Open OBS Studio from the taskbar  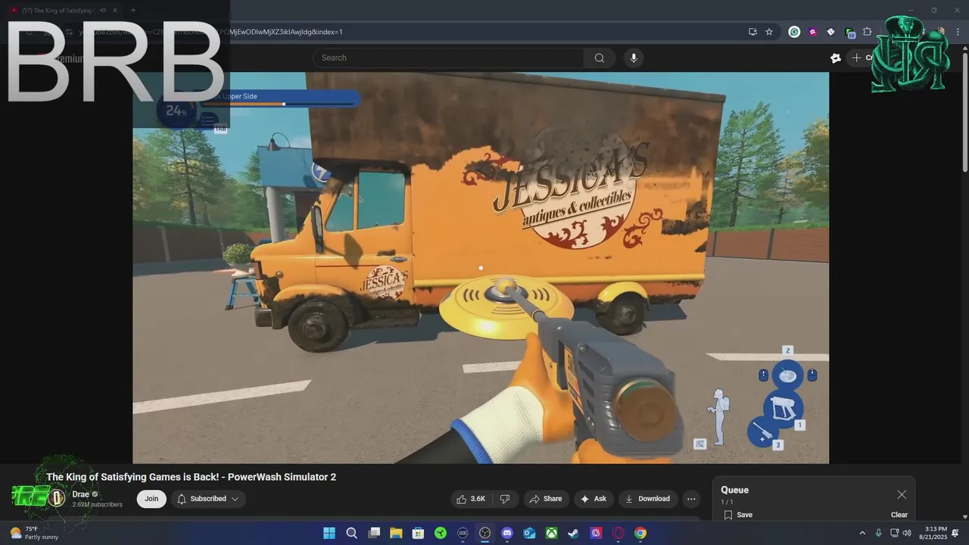pos(484,533)
